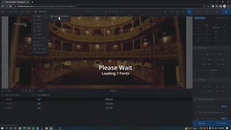Open the Add Layer menu

tap(40, 12)
